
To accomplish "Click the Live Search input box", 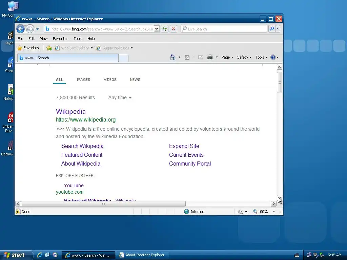I will tap(224, 29).
